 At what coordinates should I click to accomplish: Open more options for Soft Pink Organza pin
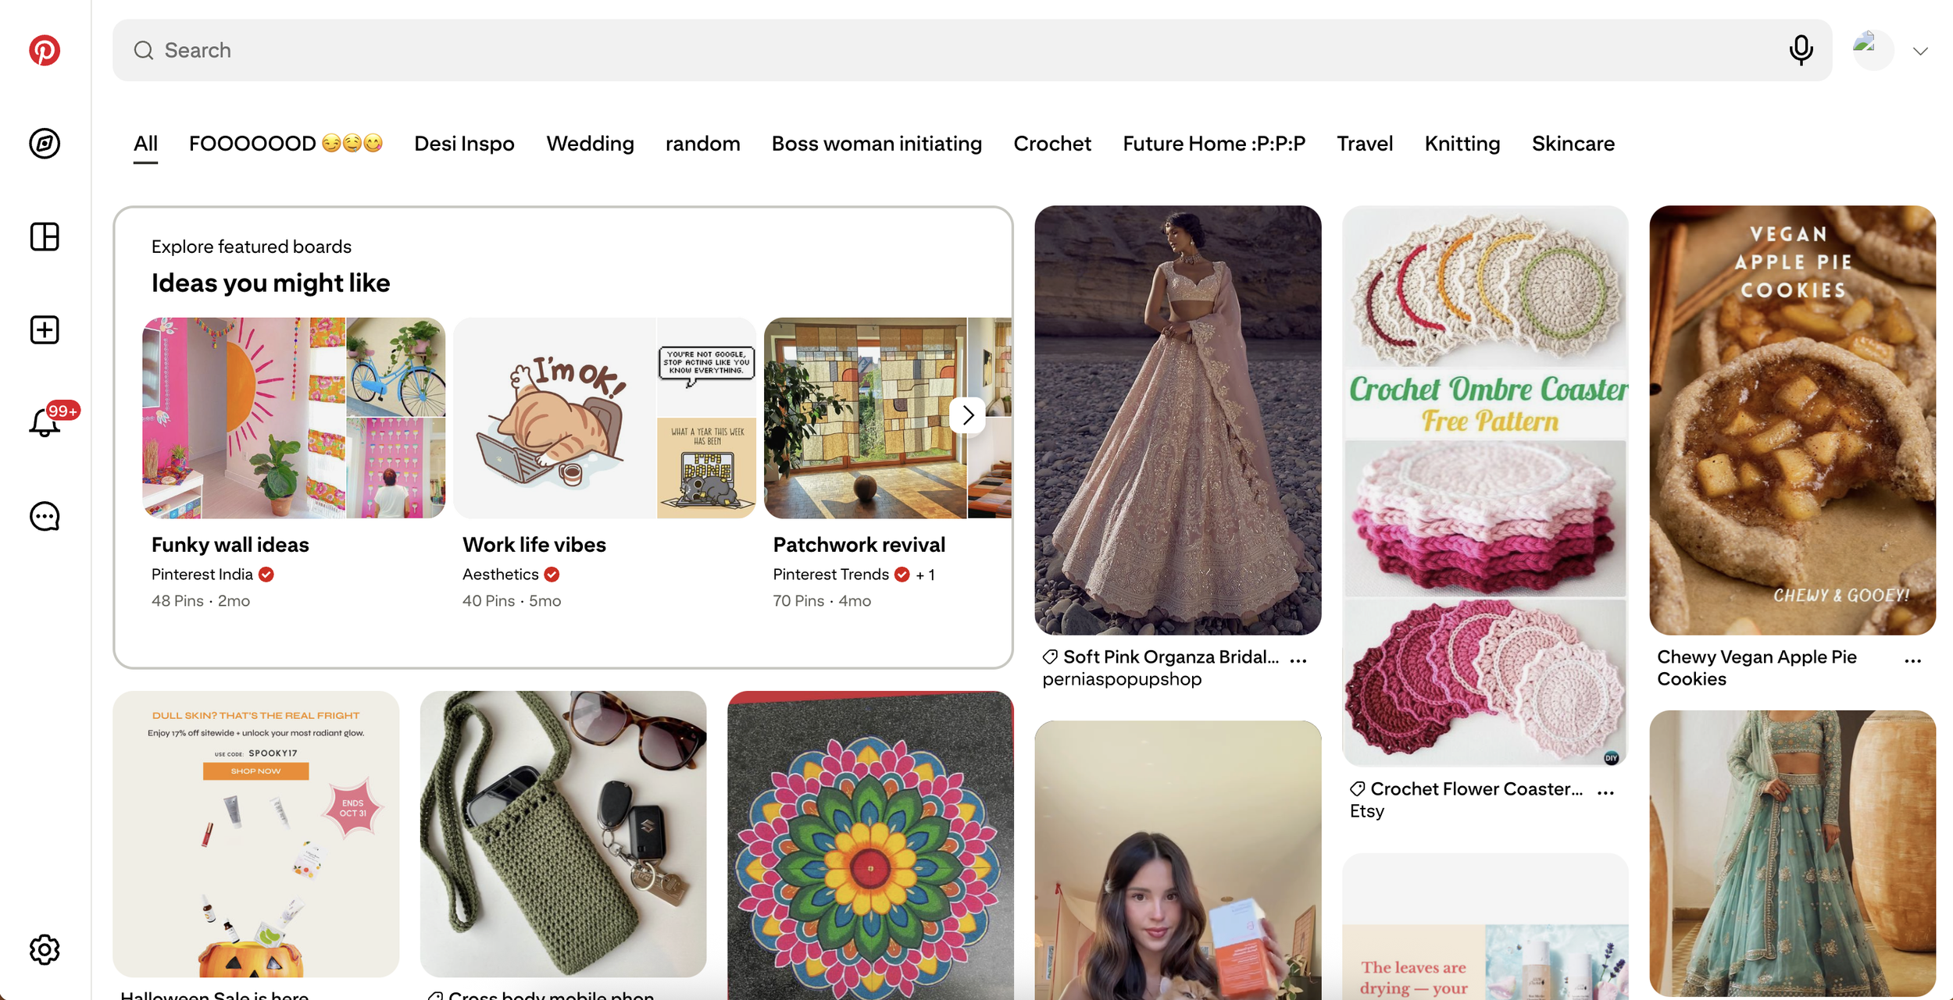click(1298, 660)
